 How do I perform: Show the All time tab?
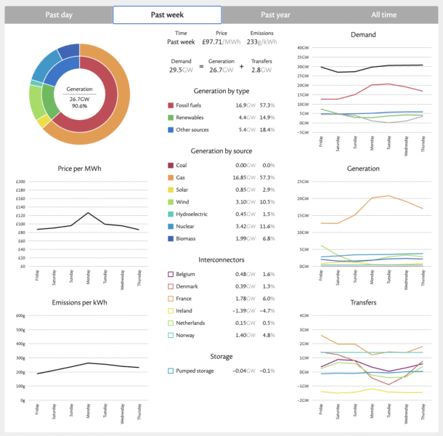pyautogui.click(x=384, y=15)
